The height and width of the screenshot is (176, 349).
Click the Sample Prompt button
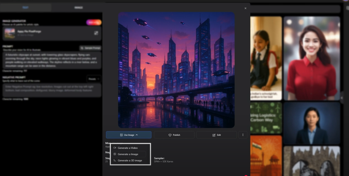pos(90,48)
